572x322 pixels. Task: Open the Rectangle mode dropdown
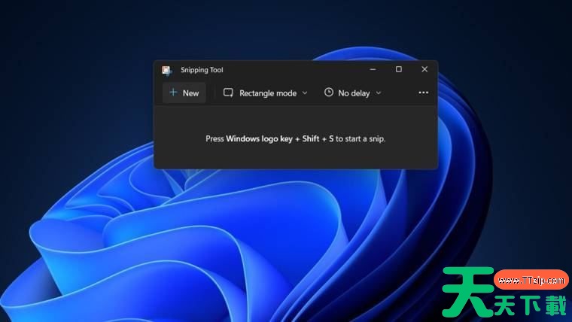pos(266,93)
